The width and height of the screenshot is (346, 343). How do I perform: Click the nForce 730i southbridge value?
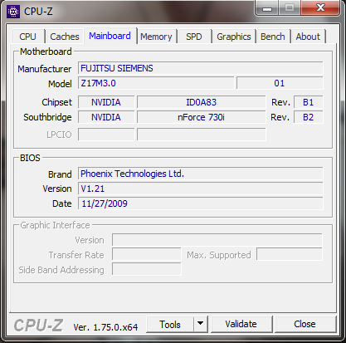[202, 117]
